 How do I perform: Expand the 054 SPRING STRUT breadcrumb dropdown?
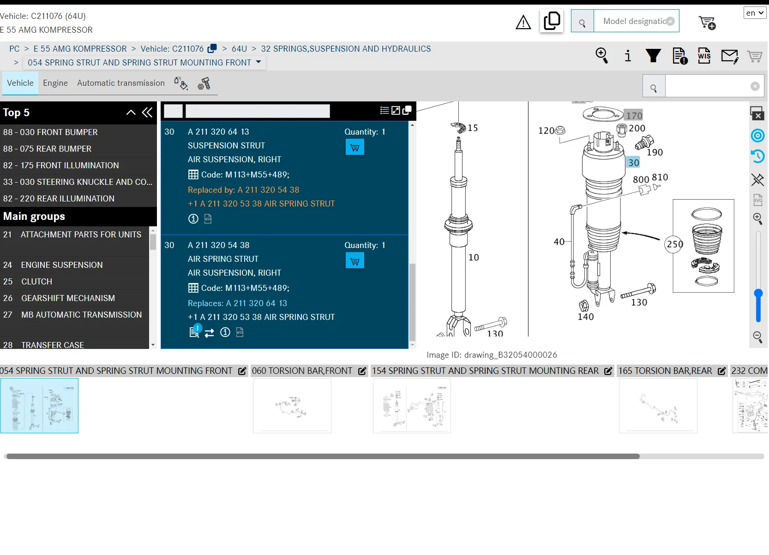pyautogui.click(x=258, y=62)
